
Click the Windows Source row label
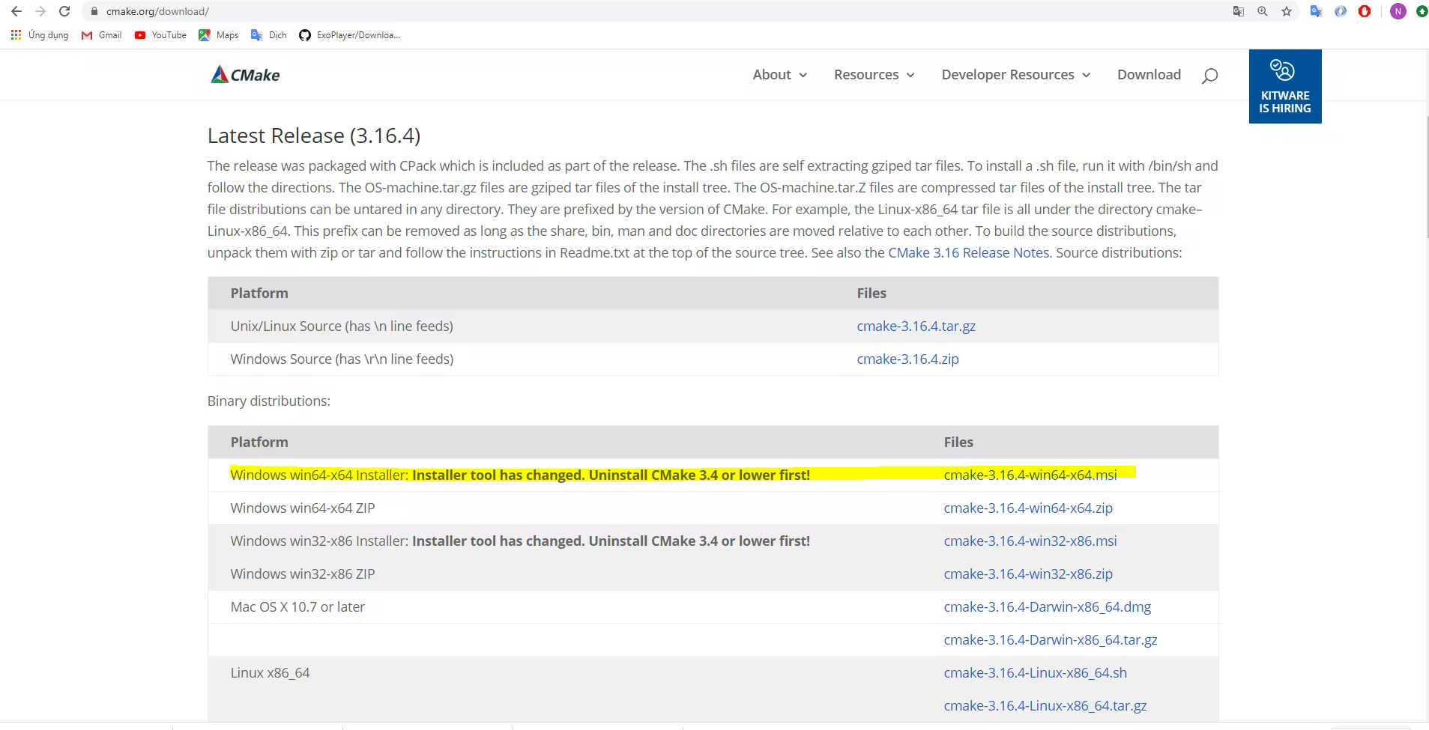tap(342, 359)
